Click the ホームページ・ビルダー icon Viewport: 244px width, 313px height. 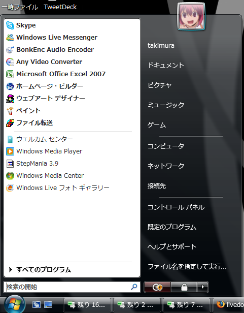click(x=10, y=86)
